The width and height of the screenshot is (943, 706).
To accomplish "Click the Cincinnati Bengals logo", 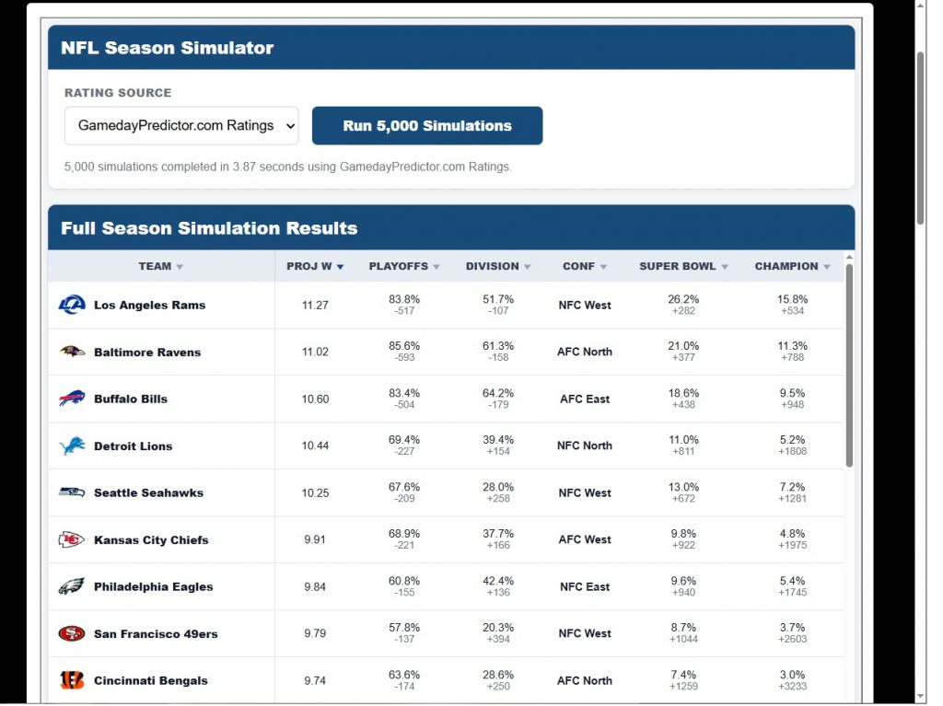I will [x=72, y=680].
